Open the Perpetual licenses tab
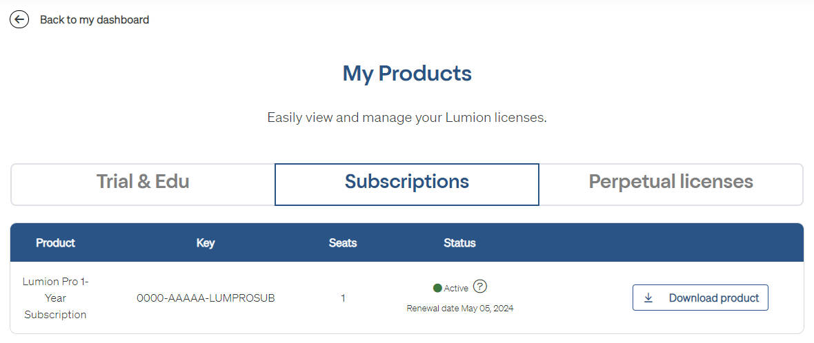Viewport: 814px width, 343px height. point(671,182)
